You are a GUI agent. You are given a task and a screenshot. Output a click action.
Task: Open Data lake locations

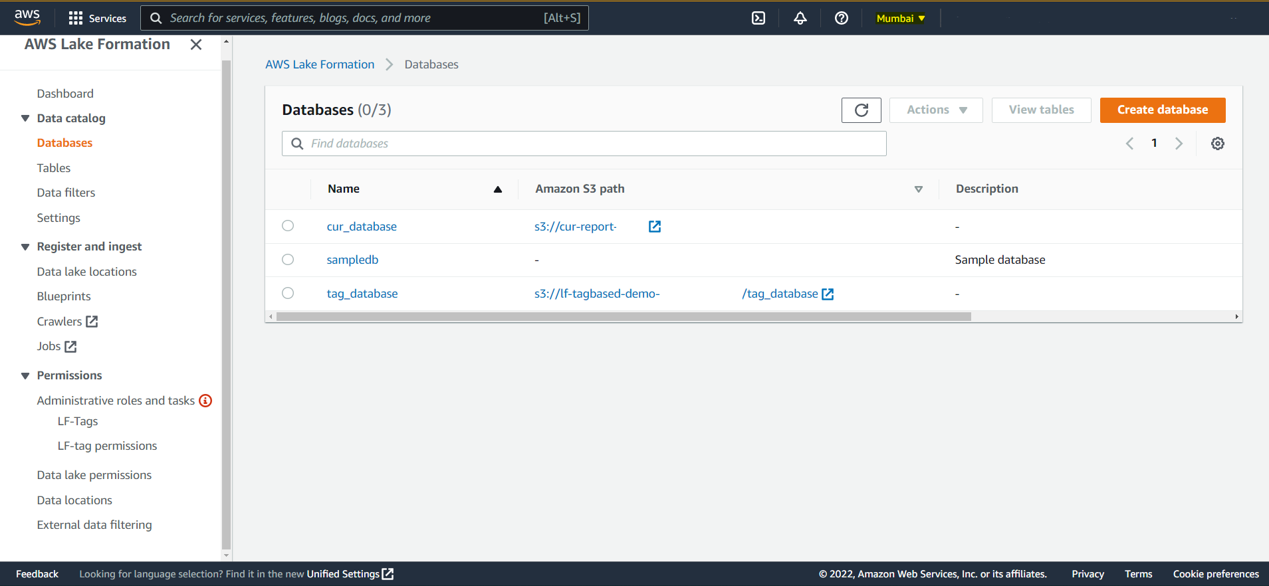(x=86, y=272)
